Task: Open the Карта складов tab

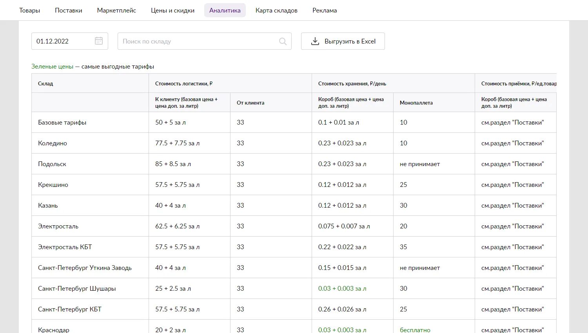Action: click(276, 11)
